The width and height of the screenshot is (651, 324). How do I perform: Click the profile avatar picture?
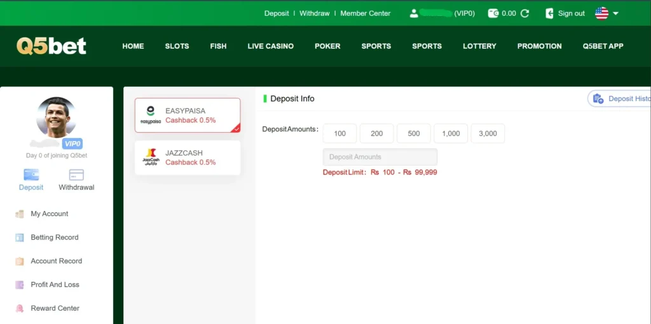click(56, 117)
